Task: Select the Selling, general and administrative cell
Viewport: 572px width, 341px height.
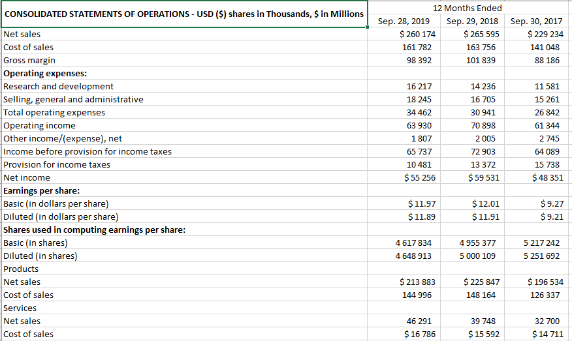Action: tap(73, 99)
